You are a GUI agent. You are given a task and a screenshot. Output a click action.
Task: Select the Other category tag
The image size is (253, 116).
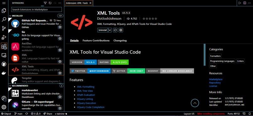213,66
